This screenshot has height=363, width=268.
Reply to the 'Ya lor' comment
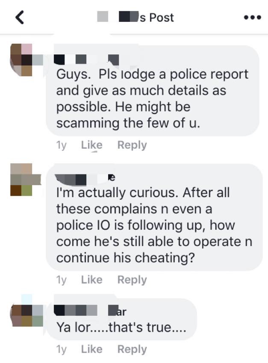click(132, 349)
